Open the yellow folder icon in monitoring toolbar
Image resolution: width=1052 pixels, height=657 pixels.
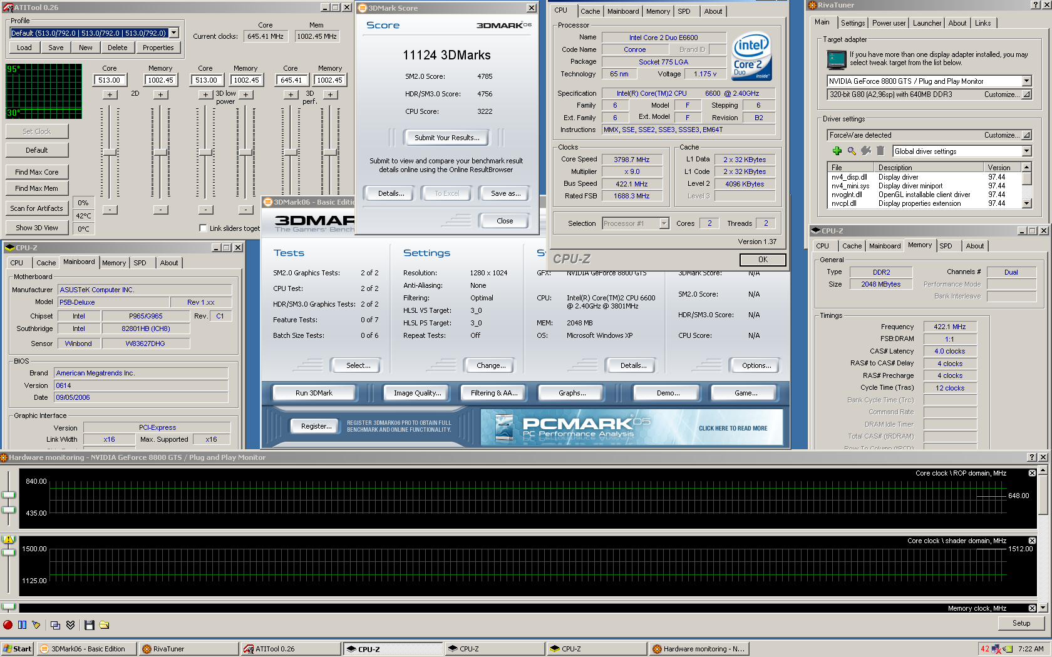(104, 624)
